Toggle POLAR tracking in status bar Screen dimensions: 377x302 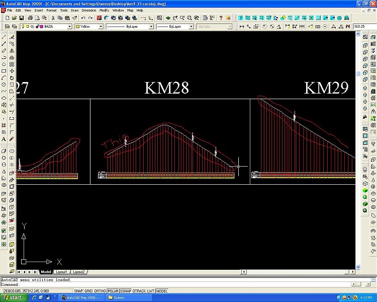(113, 291)
